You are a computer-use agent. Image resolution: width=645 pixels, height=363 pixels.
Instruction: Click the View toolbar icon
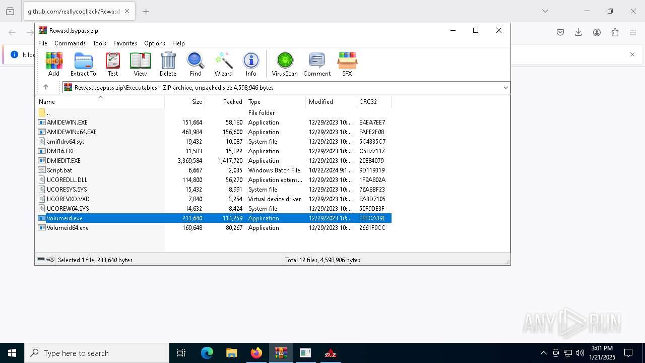[x=140, y=64]
